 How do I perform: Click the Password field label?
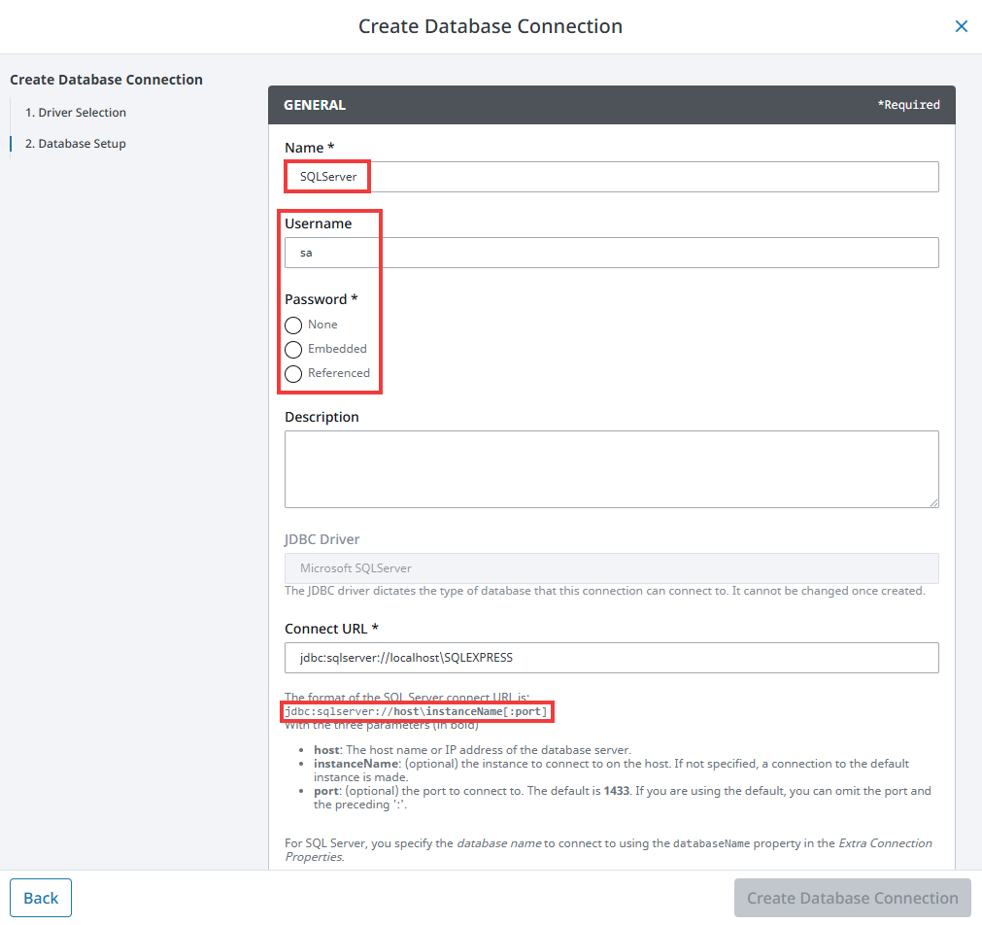(321, 299)
